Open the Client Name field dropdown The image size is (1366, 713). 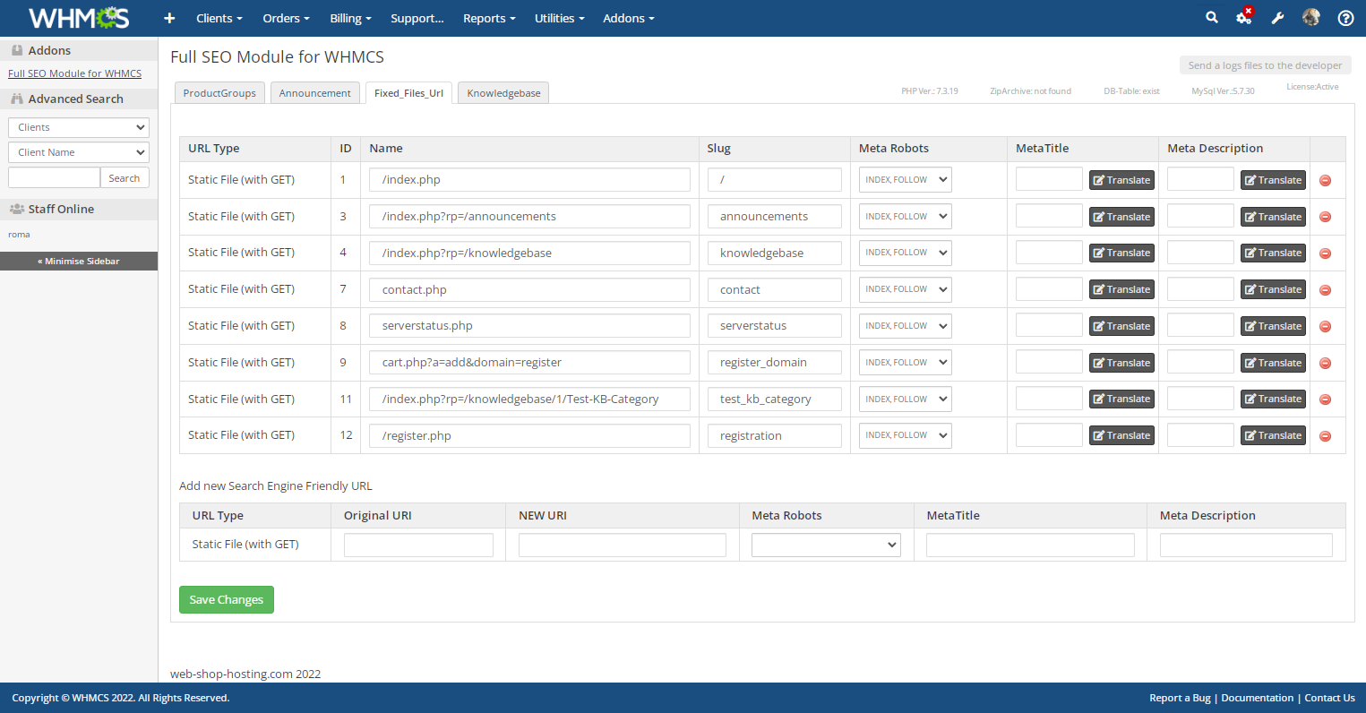[x=79, y=152]
